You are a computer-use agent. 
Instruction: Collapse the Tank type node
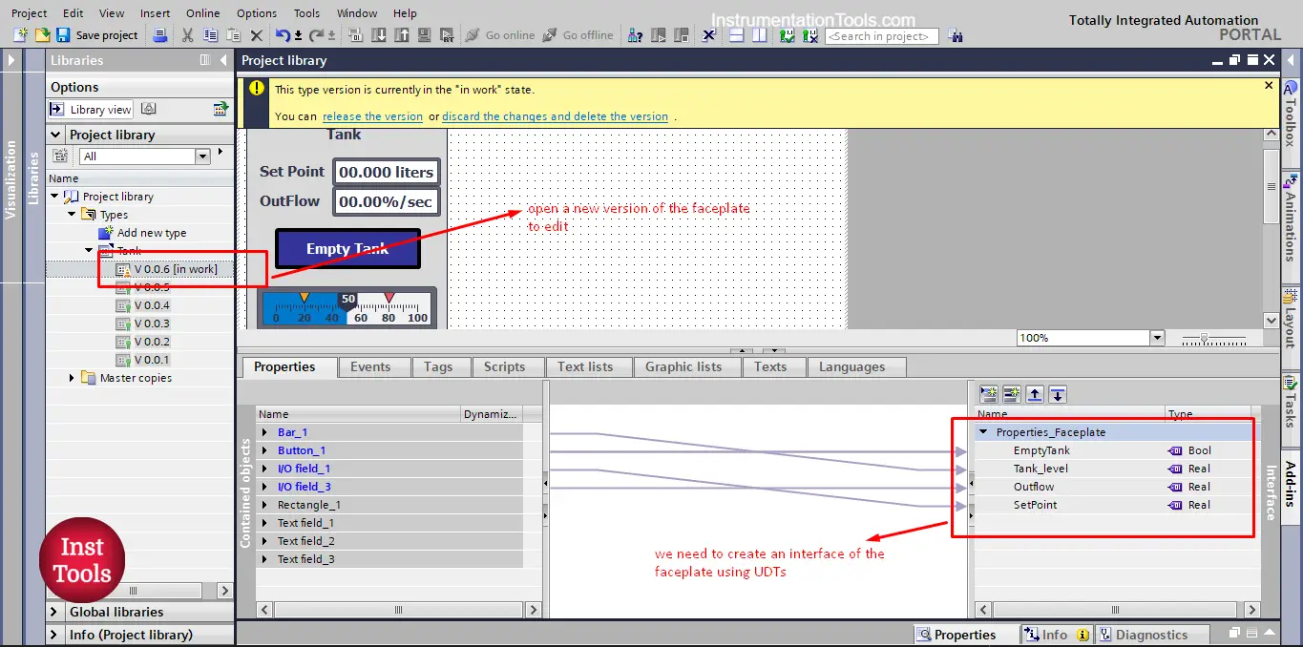coord(89,251)
